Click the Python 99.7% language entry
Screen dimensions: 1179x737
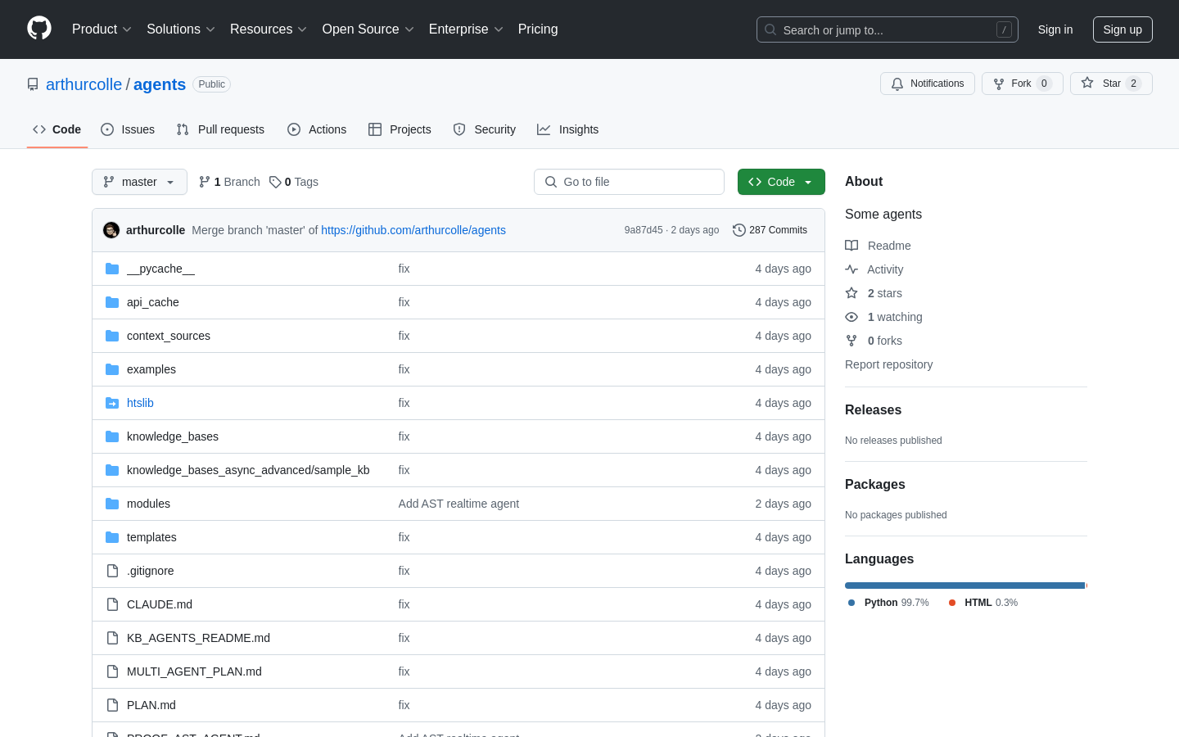(x=888, y=603)
